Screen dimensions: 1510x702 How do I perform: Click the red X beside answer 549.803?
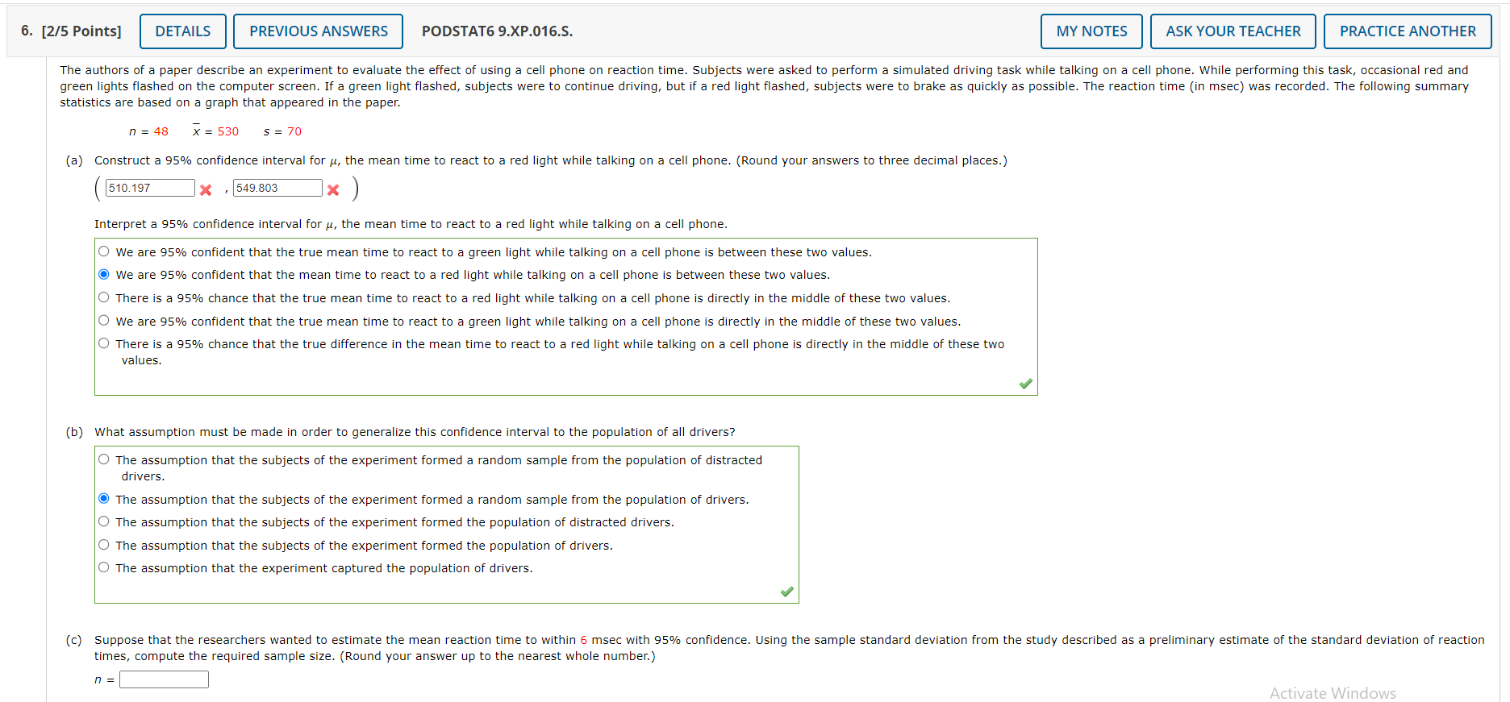(x=333, y=189)
